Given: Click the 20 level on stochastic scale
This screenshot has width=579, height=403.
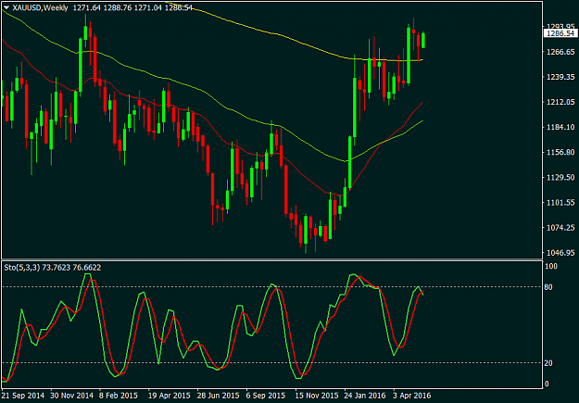Looking at the screenshot, I should pyautogui.click(x=548, y=363).
